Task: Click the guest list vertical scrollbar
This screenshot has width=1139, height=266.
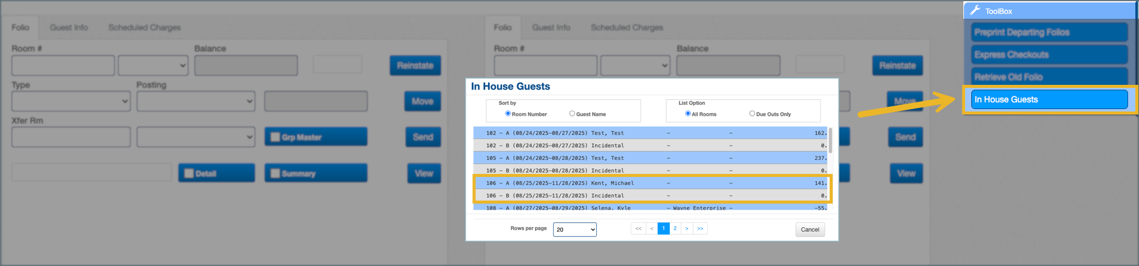Action: point(830,141)
